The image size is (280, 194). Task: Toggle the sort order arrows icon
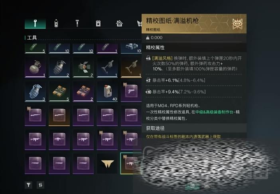click(40, 185)
